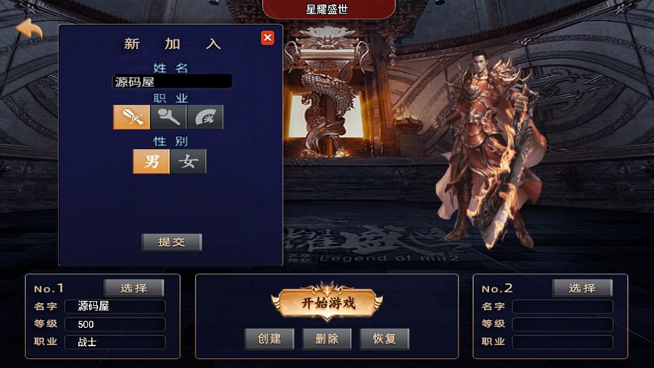The image size is (654, 368).
Task: Click the No.1 等级 field showing 500
Action: click(115, 324)
